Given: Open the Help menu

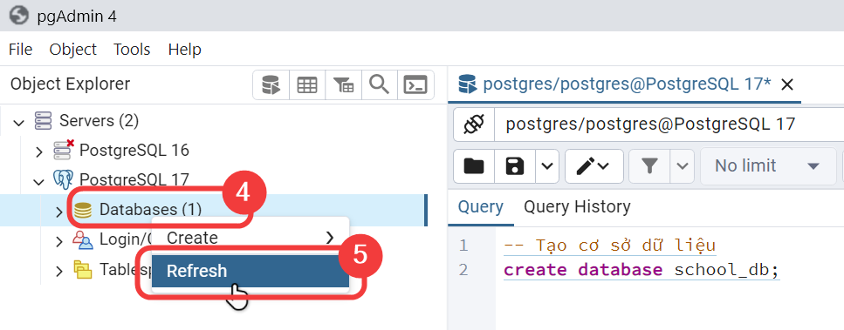Looking at the screenshot, I should point(185,50).
